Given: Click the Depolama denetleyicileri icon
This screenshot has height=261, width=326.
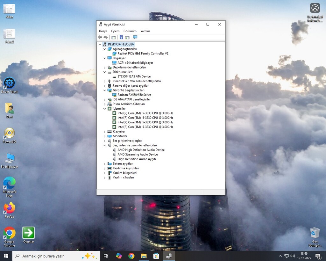Looking at the screenshot, I should [110, 67].
